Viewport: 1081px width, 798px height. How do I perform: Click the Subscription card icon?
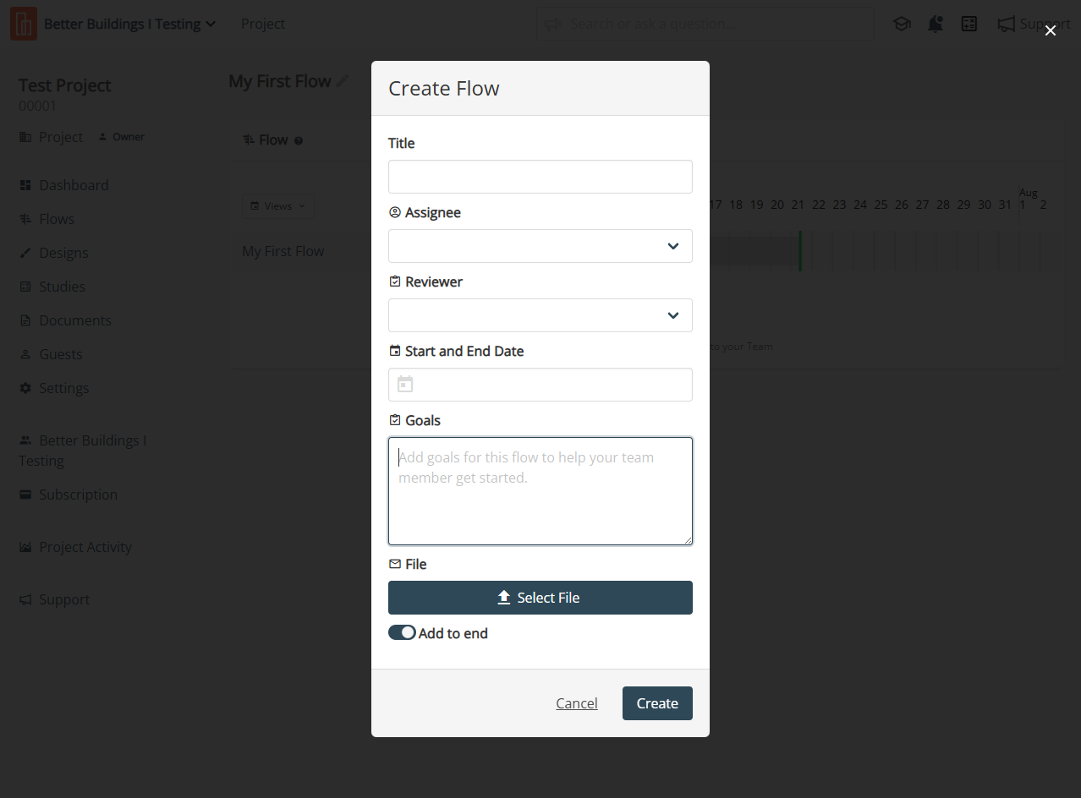25,495
